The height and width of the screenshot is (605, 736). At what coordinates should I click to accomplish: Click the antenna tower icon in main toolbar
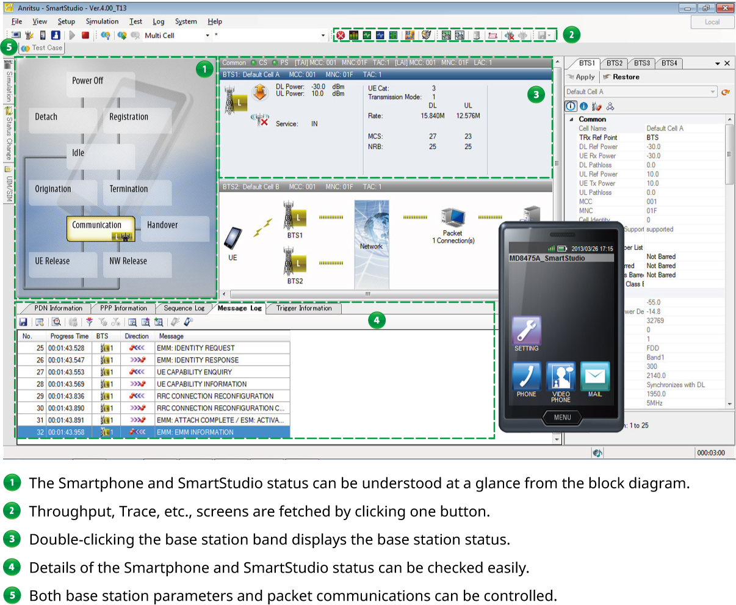pos(29,35)
